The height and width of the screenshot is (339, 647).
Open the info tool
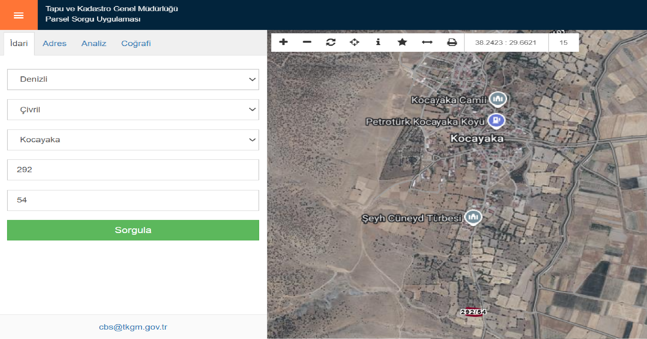378,42
